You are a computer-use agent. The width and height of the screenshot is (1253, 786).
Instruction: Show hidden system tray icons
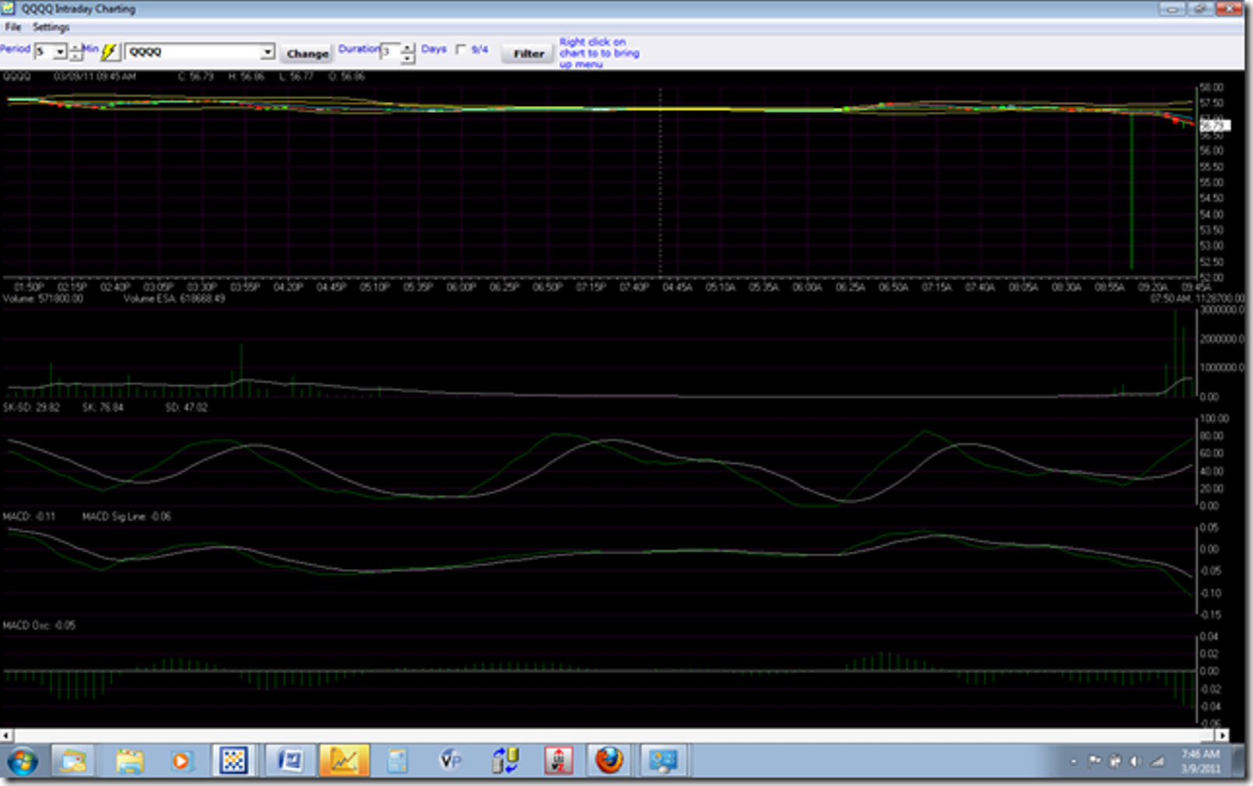pyautogui.click(x=1074, y=762)
